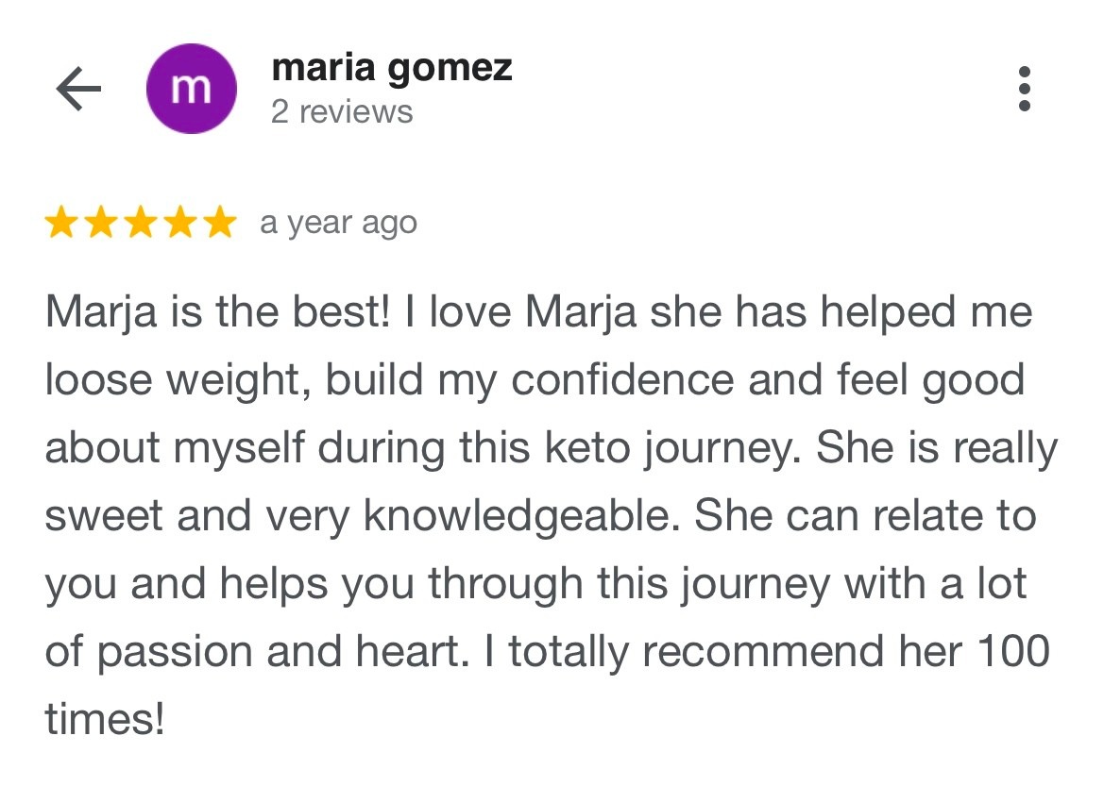Click the first rating star

(61, 223)
